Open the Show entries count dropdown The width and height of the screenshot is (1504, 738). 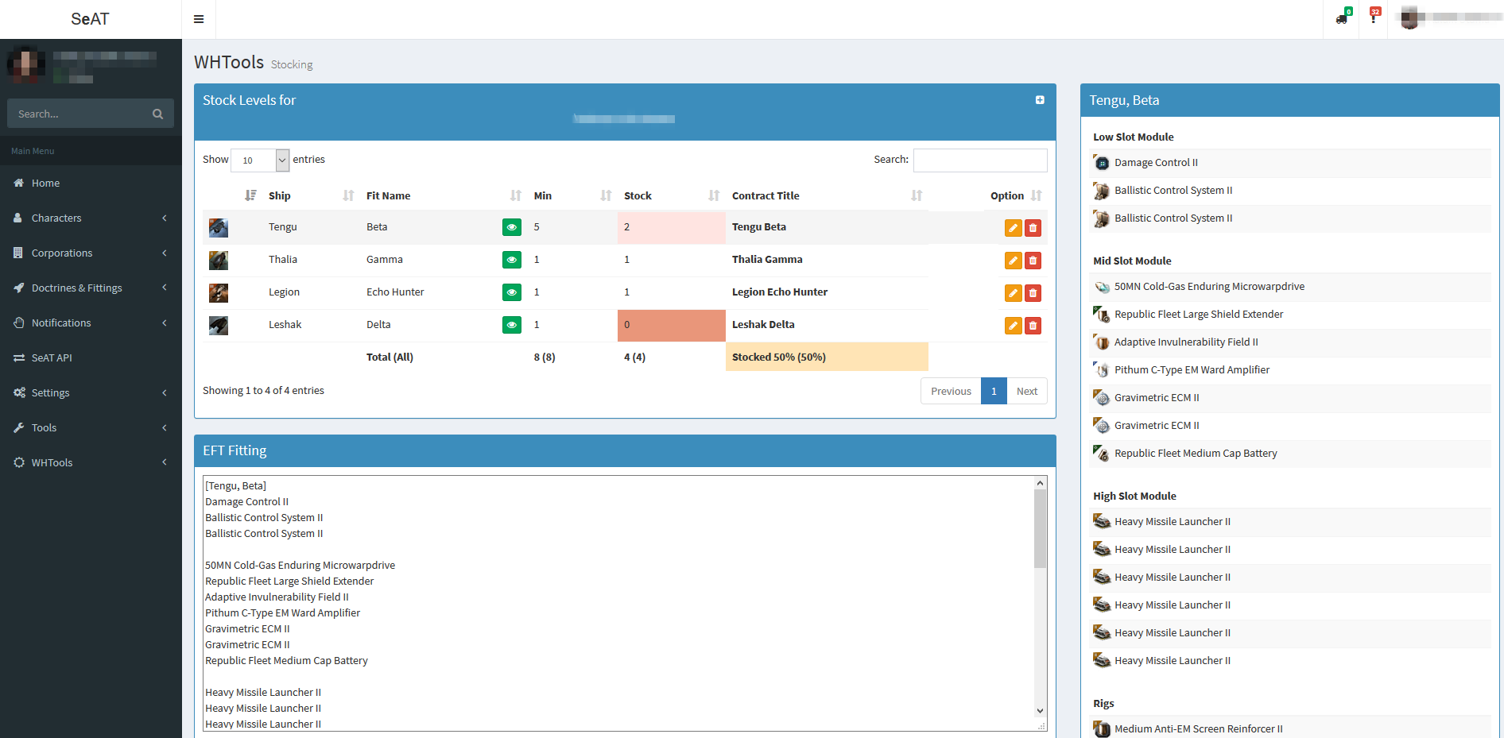coord(260,160)
